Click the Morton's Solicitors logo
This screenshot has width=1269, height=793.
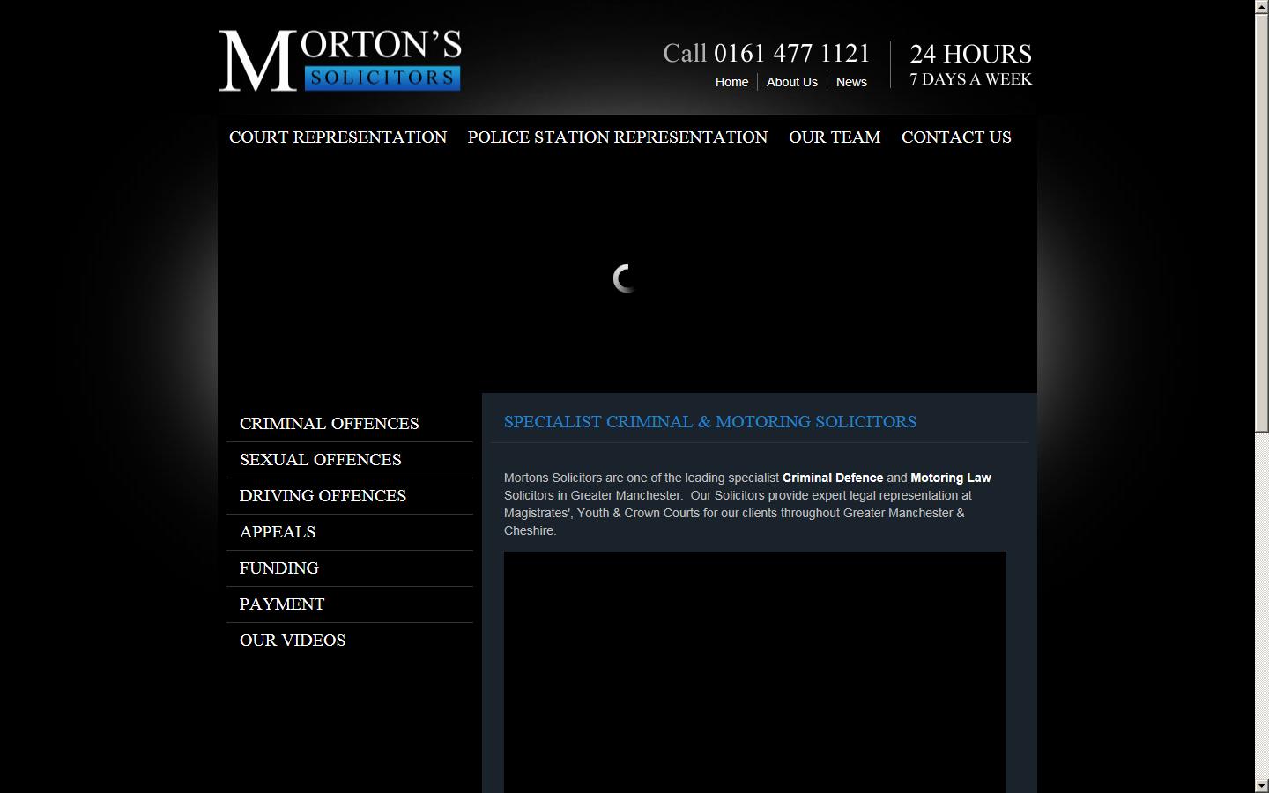click(339, 60)
